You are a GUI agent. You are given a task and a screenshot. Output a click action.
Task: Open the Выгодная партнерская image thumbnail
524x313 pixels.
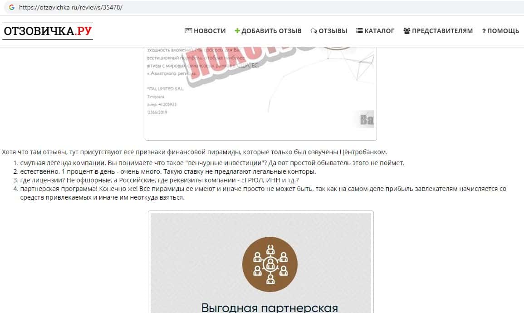261,262
